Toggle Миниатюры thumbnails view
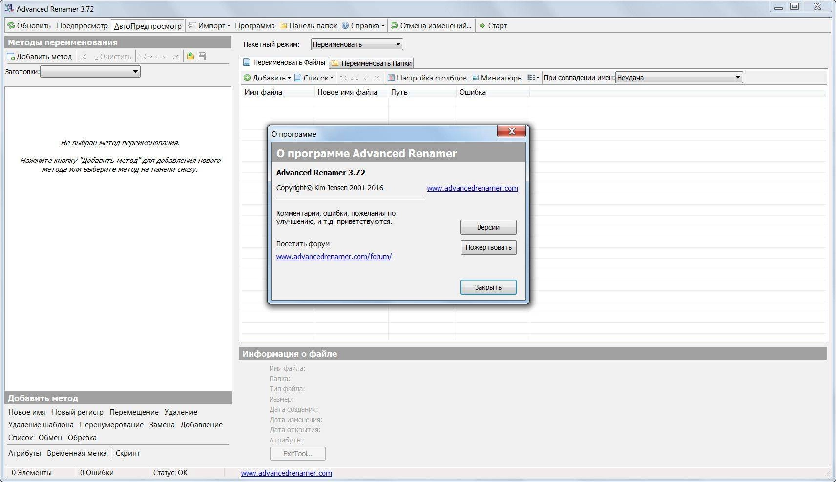Image resolution: width=836 pixels, height=482 pixels. tap(497, 78)
